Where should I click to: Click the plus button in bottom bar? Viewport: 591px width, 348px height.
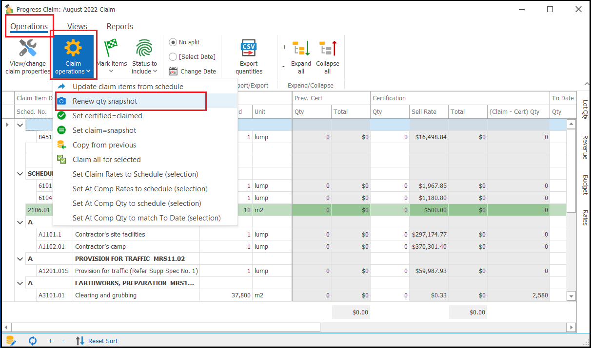coord(50,341)
